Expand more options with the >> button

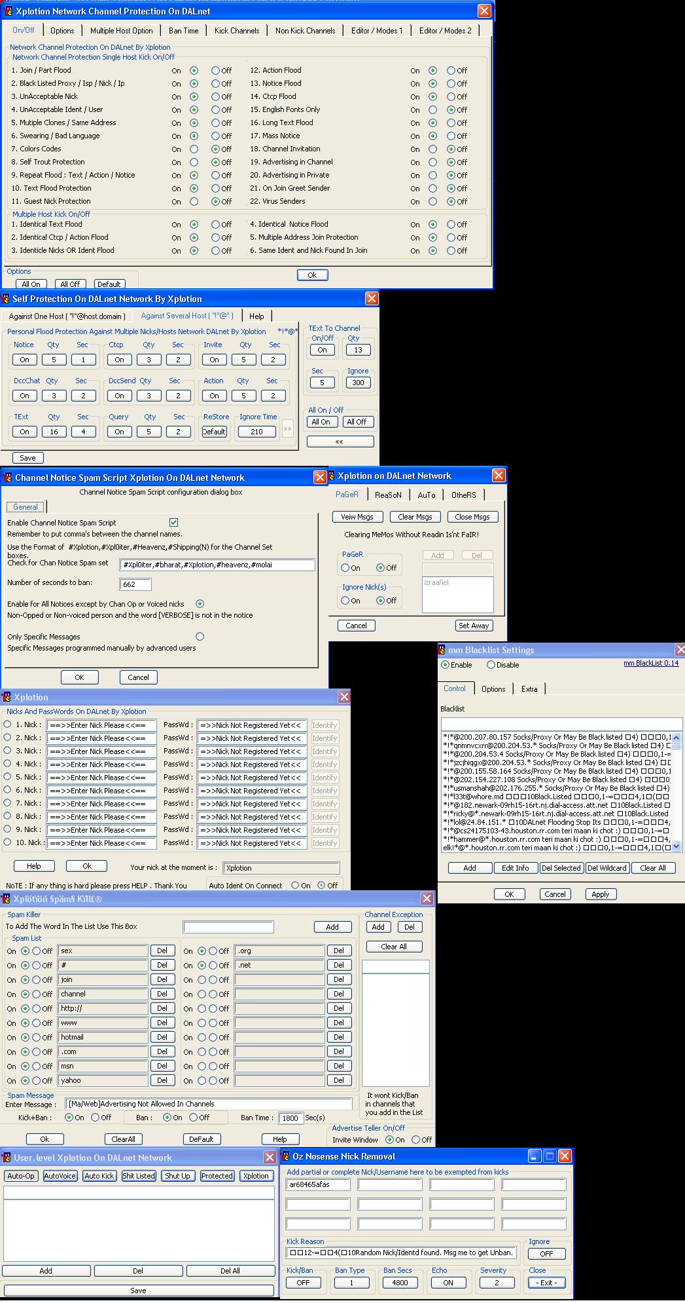(287, 430)
